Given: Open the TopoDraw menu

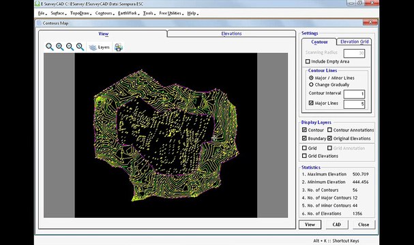Looking at the screenshot, I should coord(80,13).
